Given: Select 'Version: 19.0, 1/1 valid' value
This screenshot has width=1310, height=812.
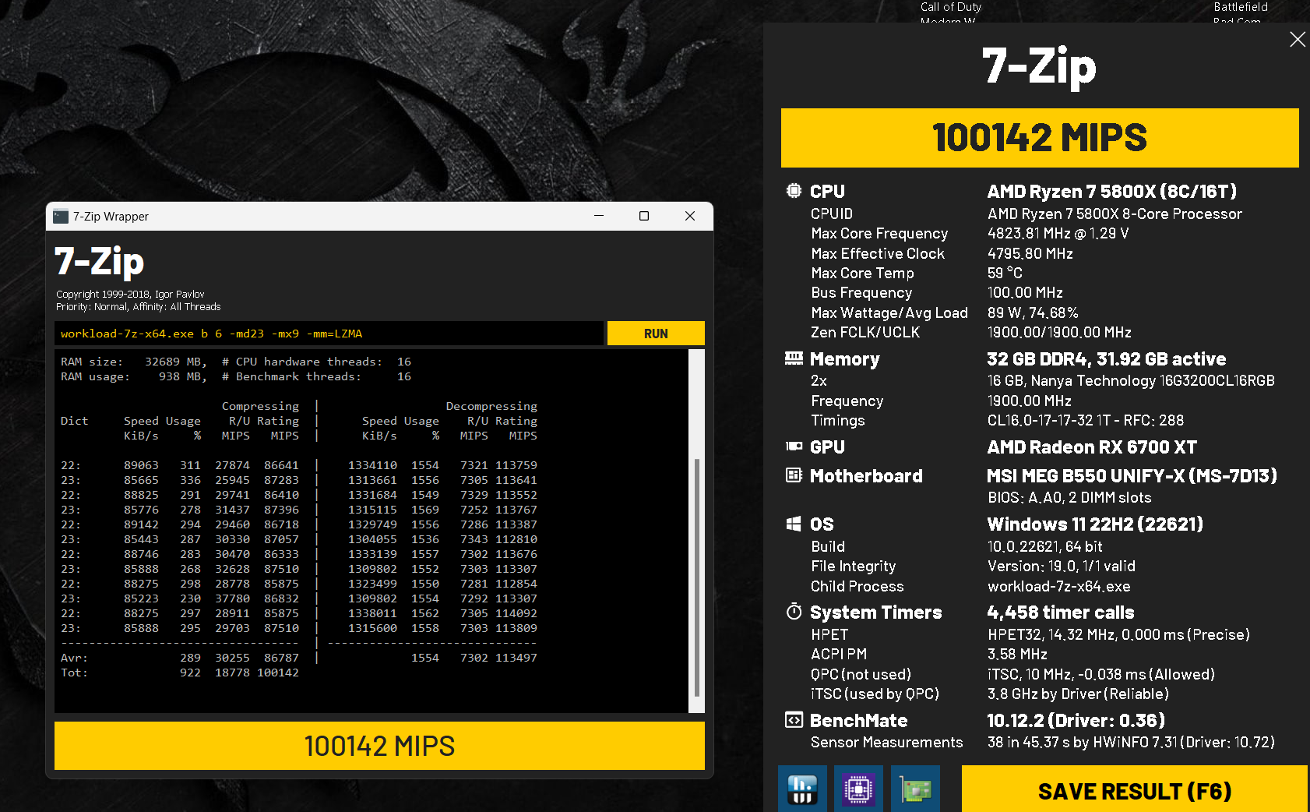Looking at the screenshot, I should 1062,566.
